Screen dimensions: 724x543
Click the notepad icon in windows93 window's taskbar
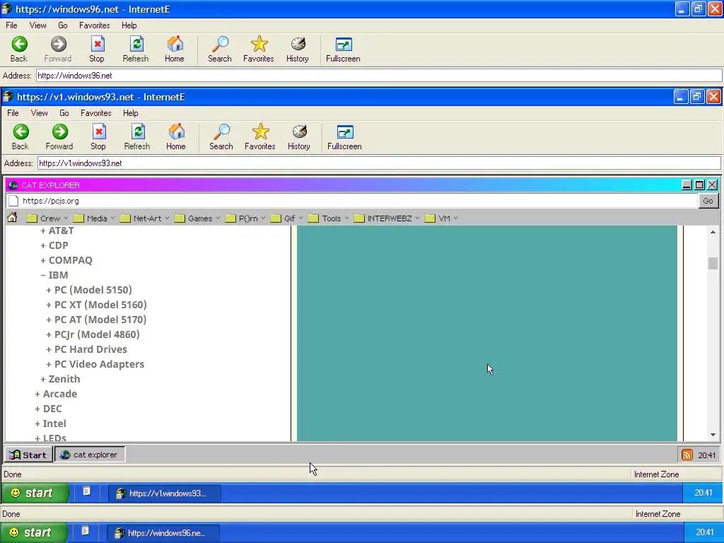pyautogui.click(x=87, y=491)
